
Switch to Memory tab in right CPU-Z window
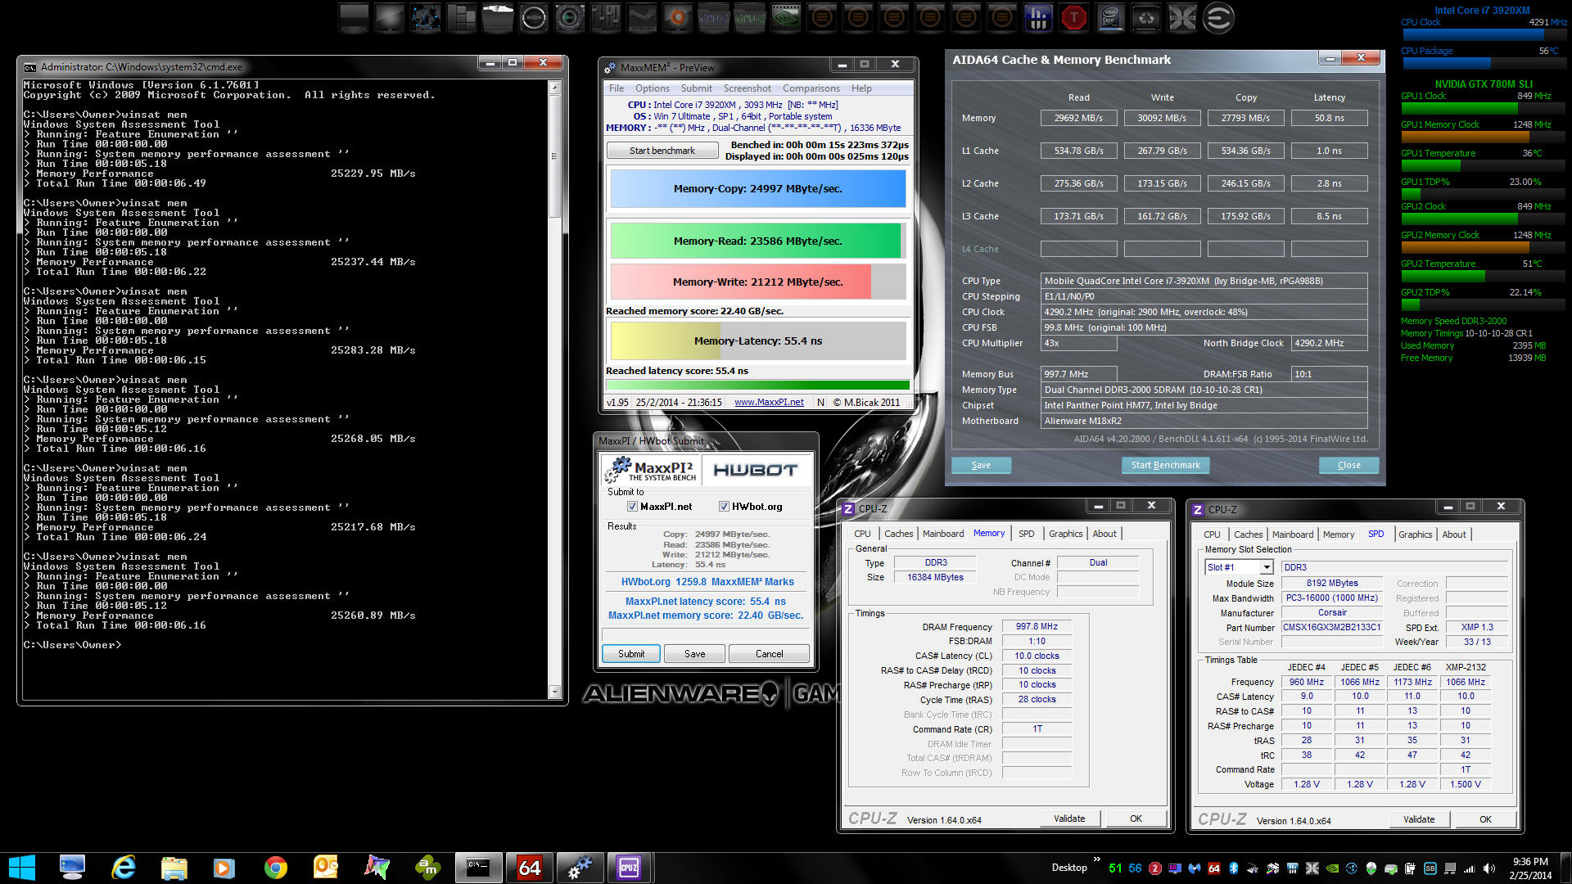point(1339,534)
